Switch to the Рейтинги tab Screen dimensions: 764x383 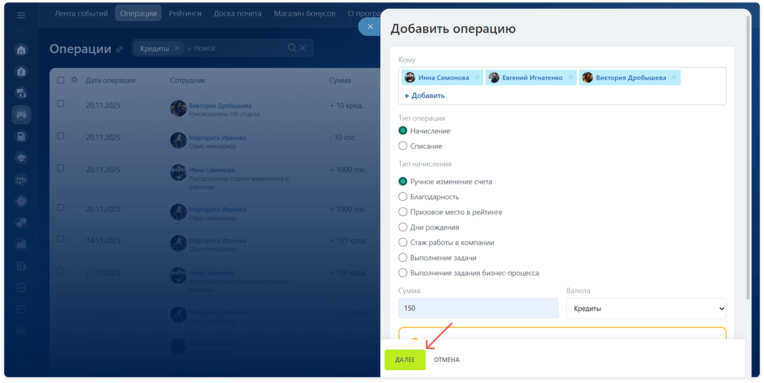click(185, 13)
